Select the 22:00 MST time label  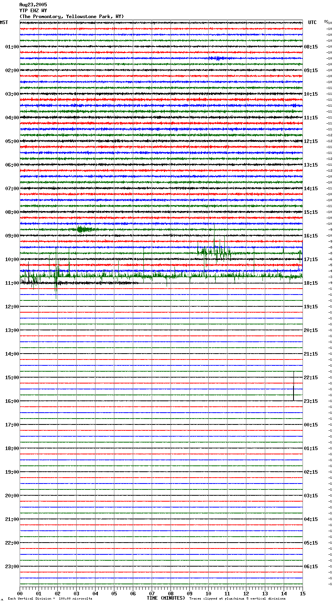coord(12,543)
